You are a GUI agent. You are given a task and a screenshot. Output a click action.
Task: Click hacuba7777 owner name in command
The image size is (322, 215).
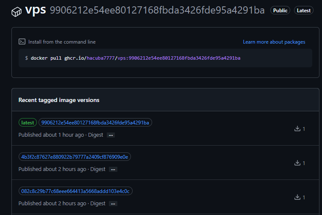[x=101, y=58]
